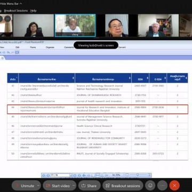Close the open PDF document tab
This screenshot has width=192, height=192.
2,58
